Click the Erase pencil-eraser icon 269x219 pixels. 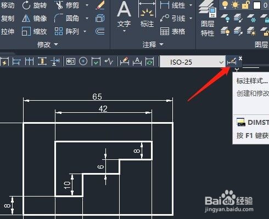click(100, 5)
